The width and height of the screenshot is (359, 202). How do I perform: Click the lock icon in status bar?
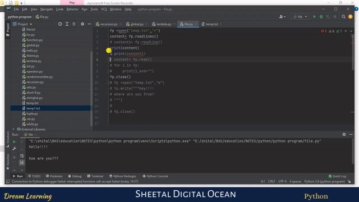click(x=349, y=182)
